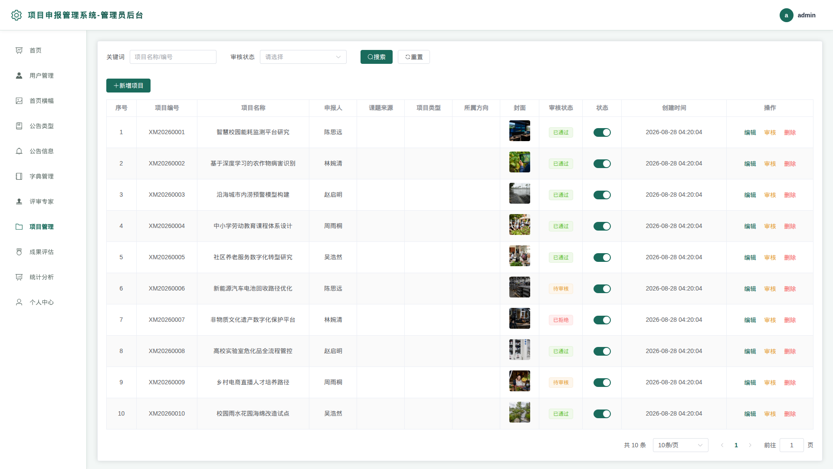This screenshot has width=833, height=469.
Task: Click 删除 for 非物质文化遗产数字化保护平台
Action: [790, 320]
